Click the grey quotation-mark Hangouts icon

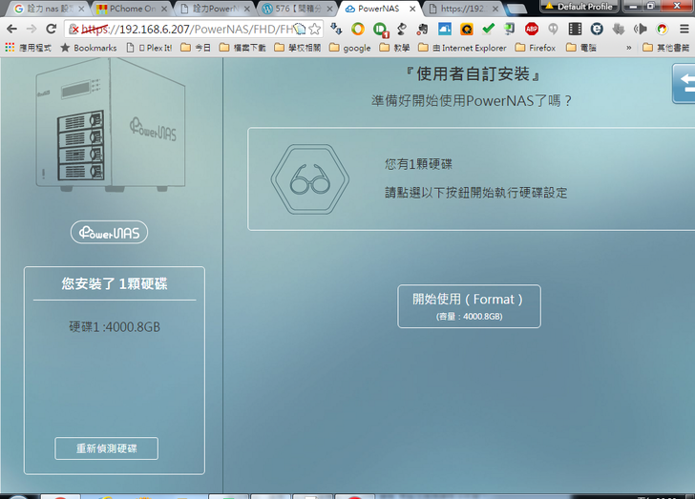pos(553,30)
